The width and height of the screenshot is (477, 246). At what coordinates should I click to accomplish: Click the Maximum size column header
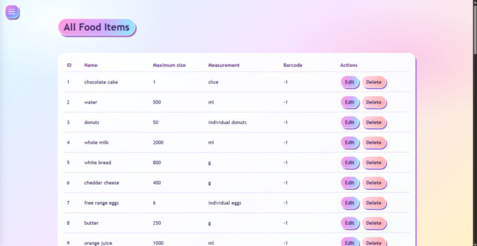click(x=169, y=65)
